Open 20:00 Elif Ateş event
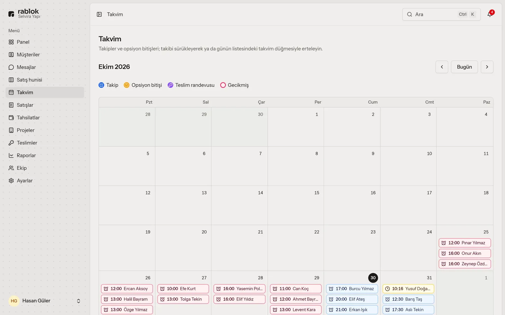Image resolution: width=505 pixels, height=315 pixels. tap(352, 299)
